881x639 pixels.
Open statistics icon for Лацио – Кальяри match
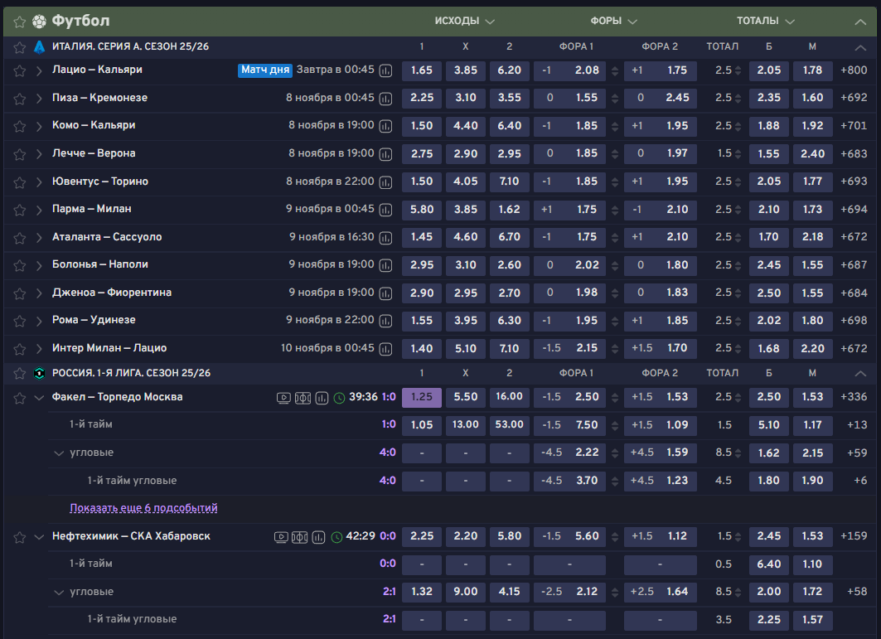pos(386,71)
